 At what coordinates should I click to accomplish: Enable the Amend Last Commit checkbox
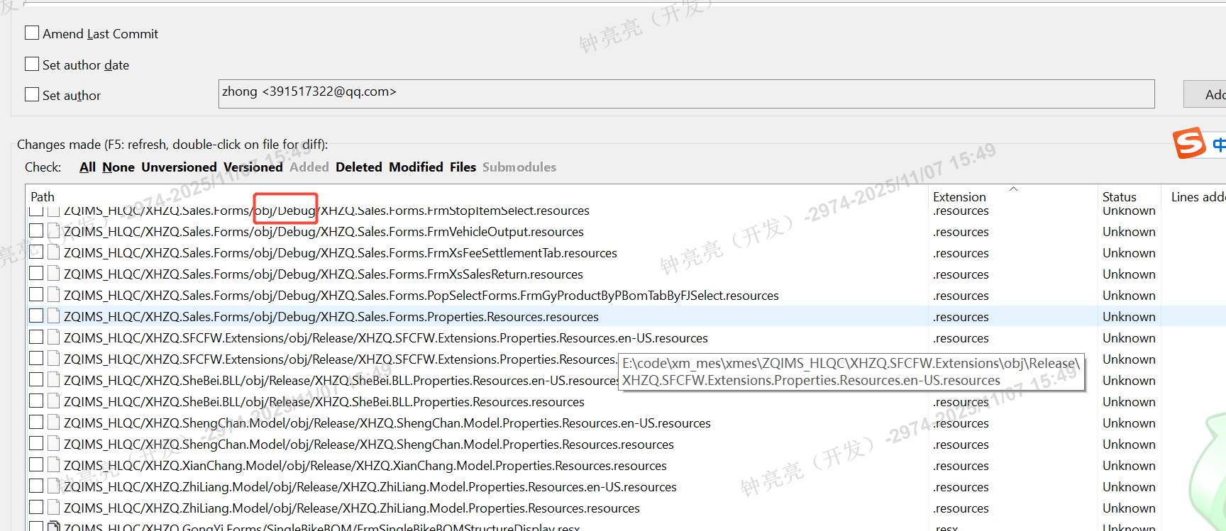32,33
